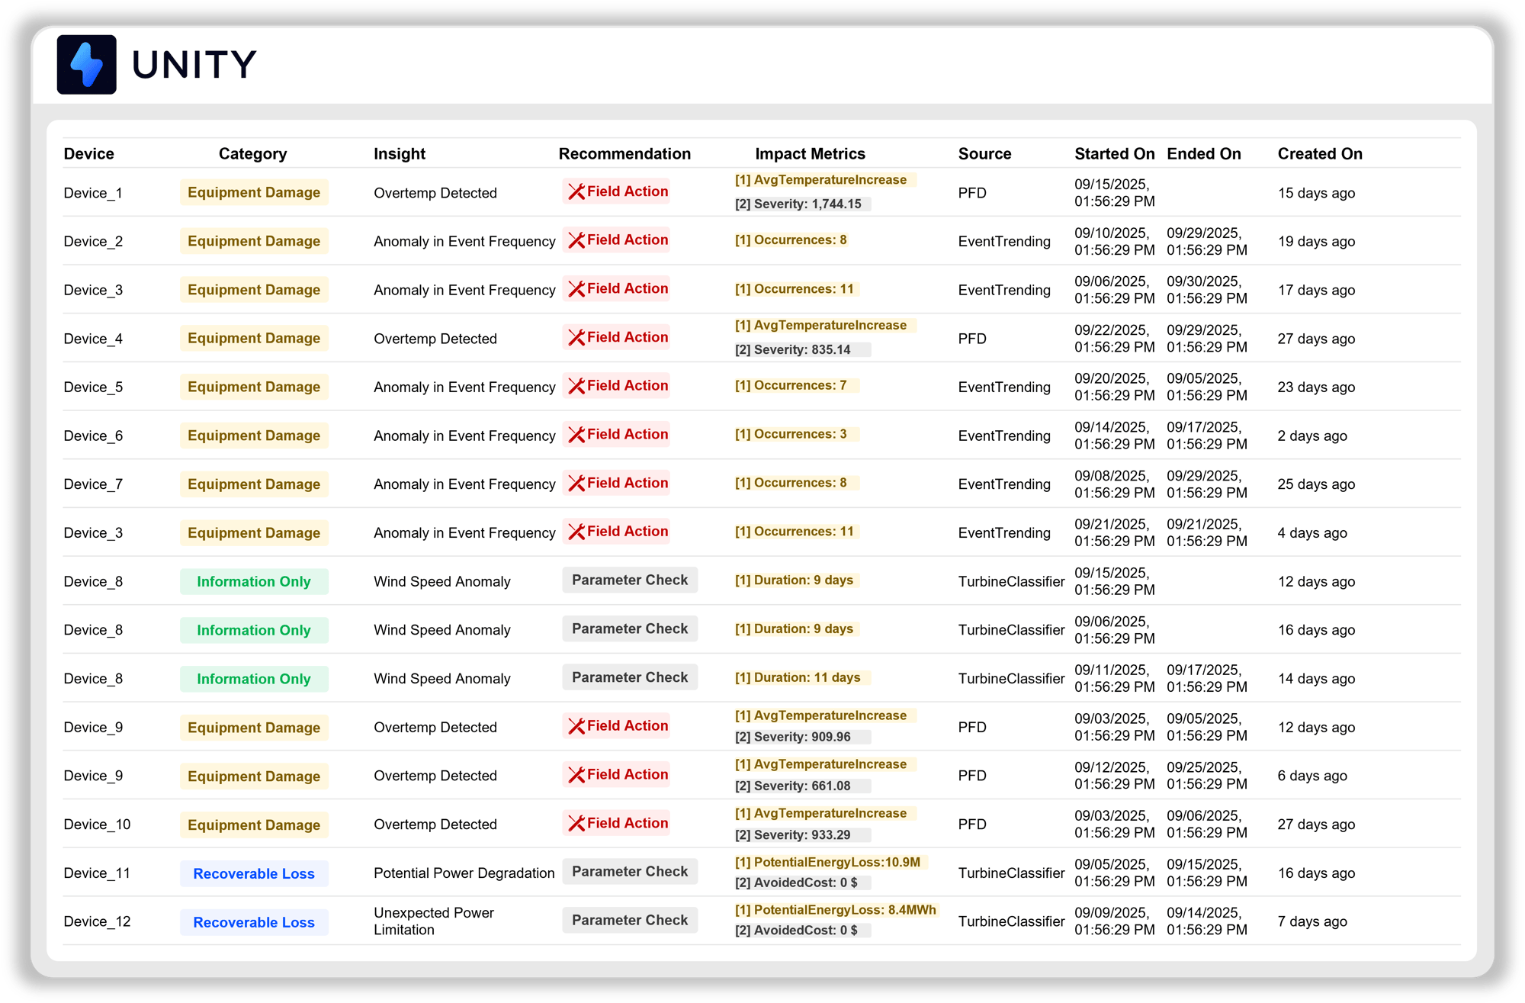Click the Field Action wrench icon for Device_1
This screenshot has height=1003, width=1525.
[578, 191]
